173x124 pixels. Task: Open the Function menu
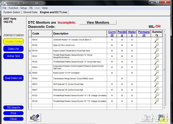(13, 8)
